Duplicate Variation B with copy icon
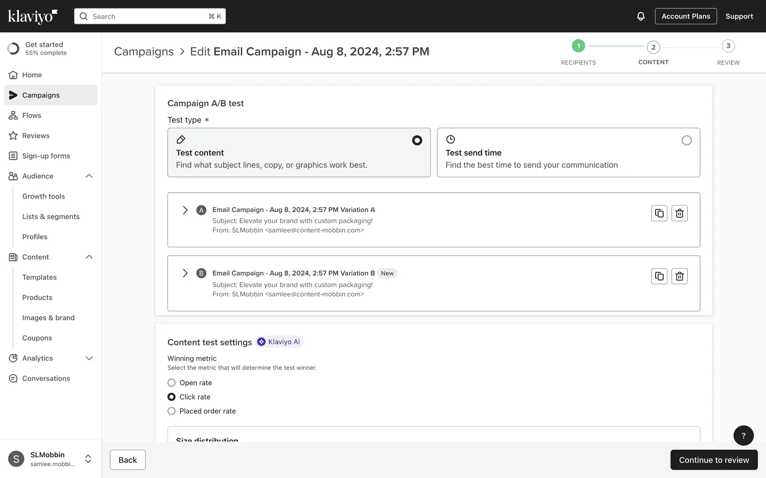Image resolution: width=766 pixels, height=478 pixels. [x=659, y=276]
